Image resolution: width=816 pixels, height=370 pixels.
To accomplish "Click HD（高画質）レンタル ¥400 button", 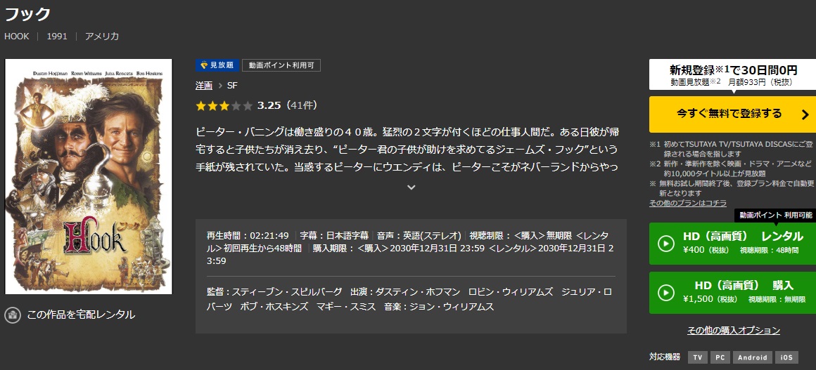I will point(733,243).
